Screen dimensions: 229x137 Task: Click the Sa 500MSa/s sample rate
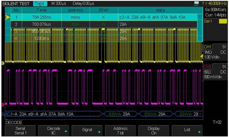click(x=216, y=10)
